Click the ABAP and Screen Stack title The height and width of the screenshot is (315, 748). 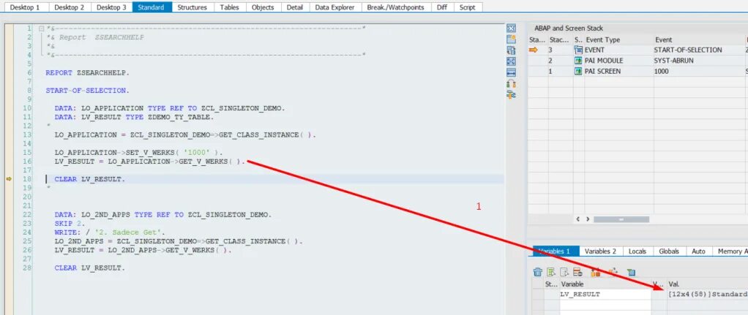pyautogui.click(x=569, y=28)
